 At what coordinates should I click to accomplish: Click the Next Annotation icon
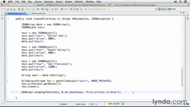coord(90,9)
